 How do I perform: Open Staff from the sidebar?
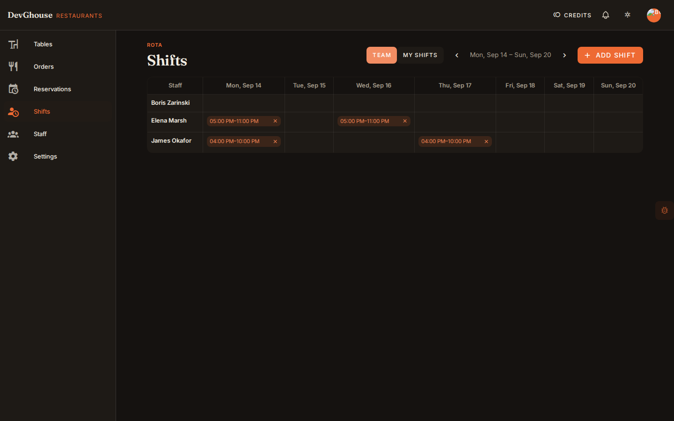(58, 134)
